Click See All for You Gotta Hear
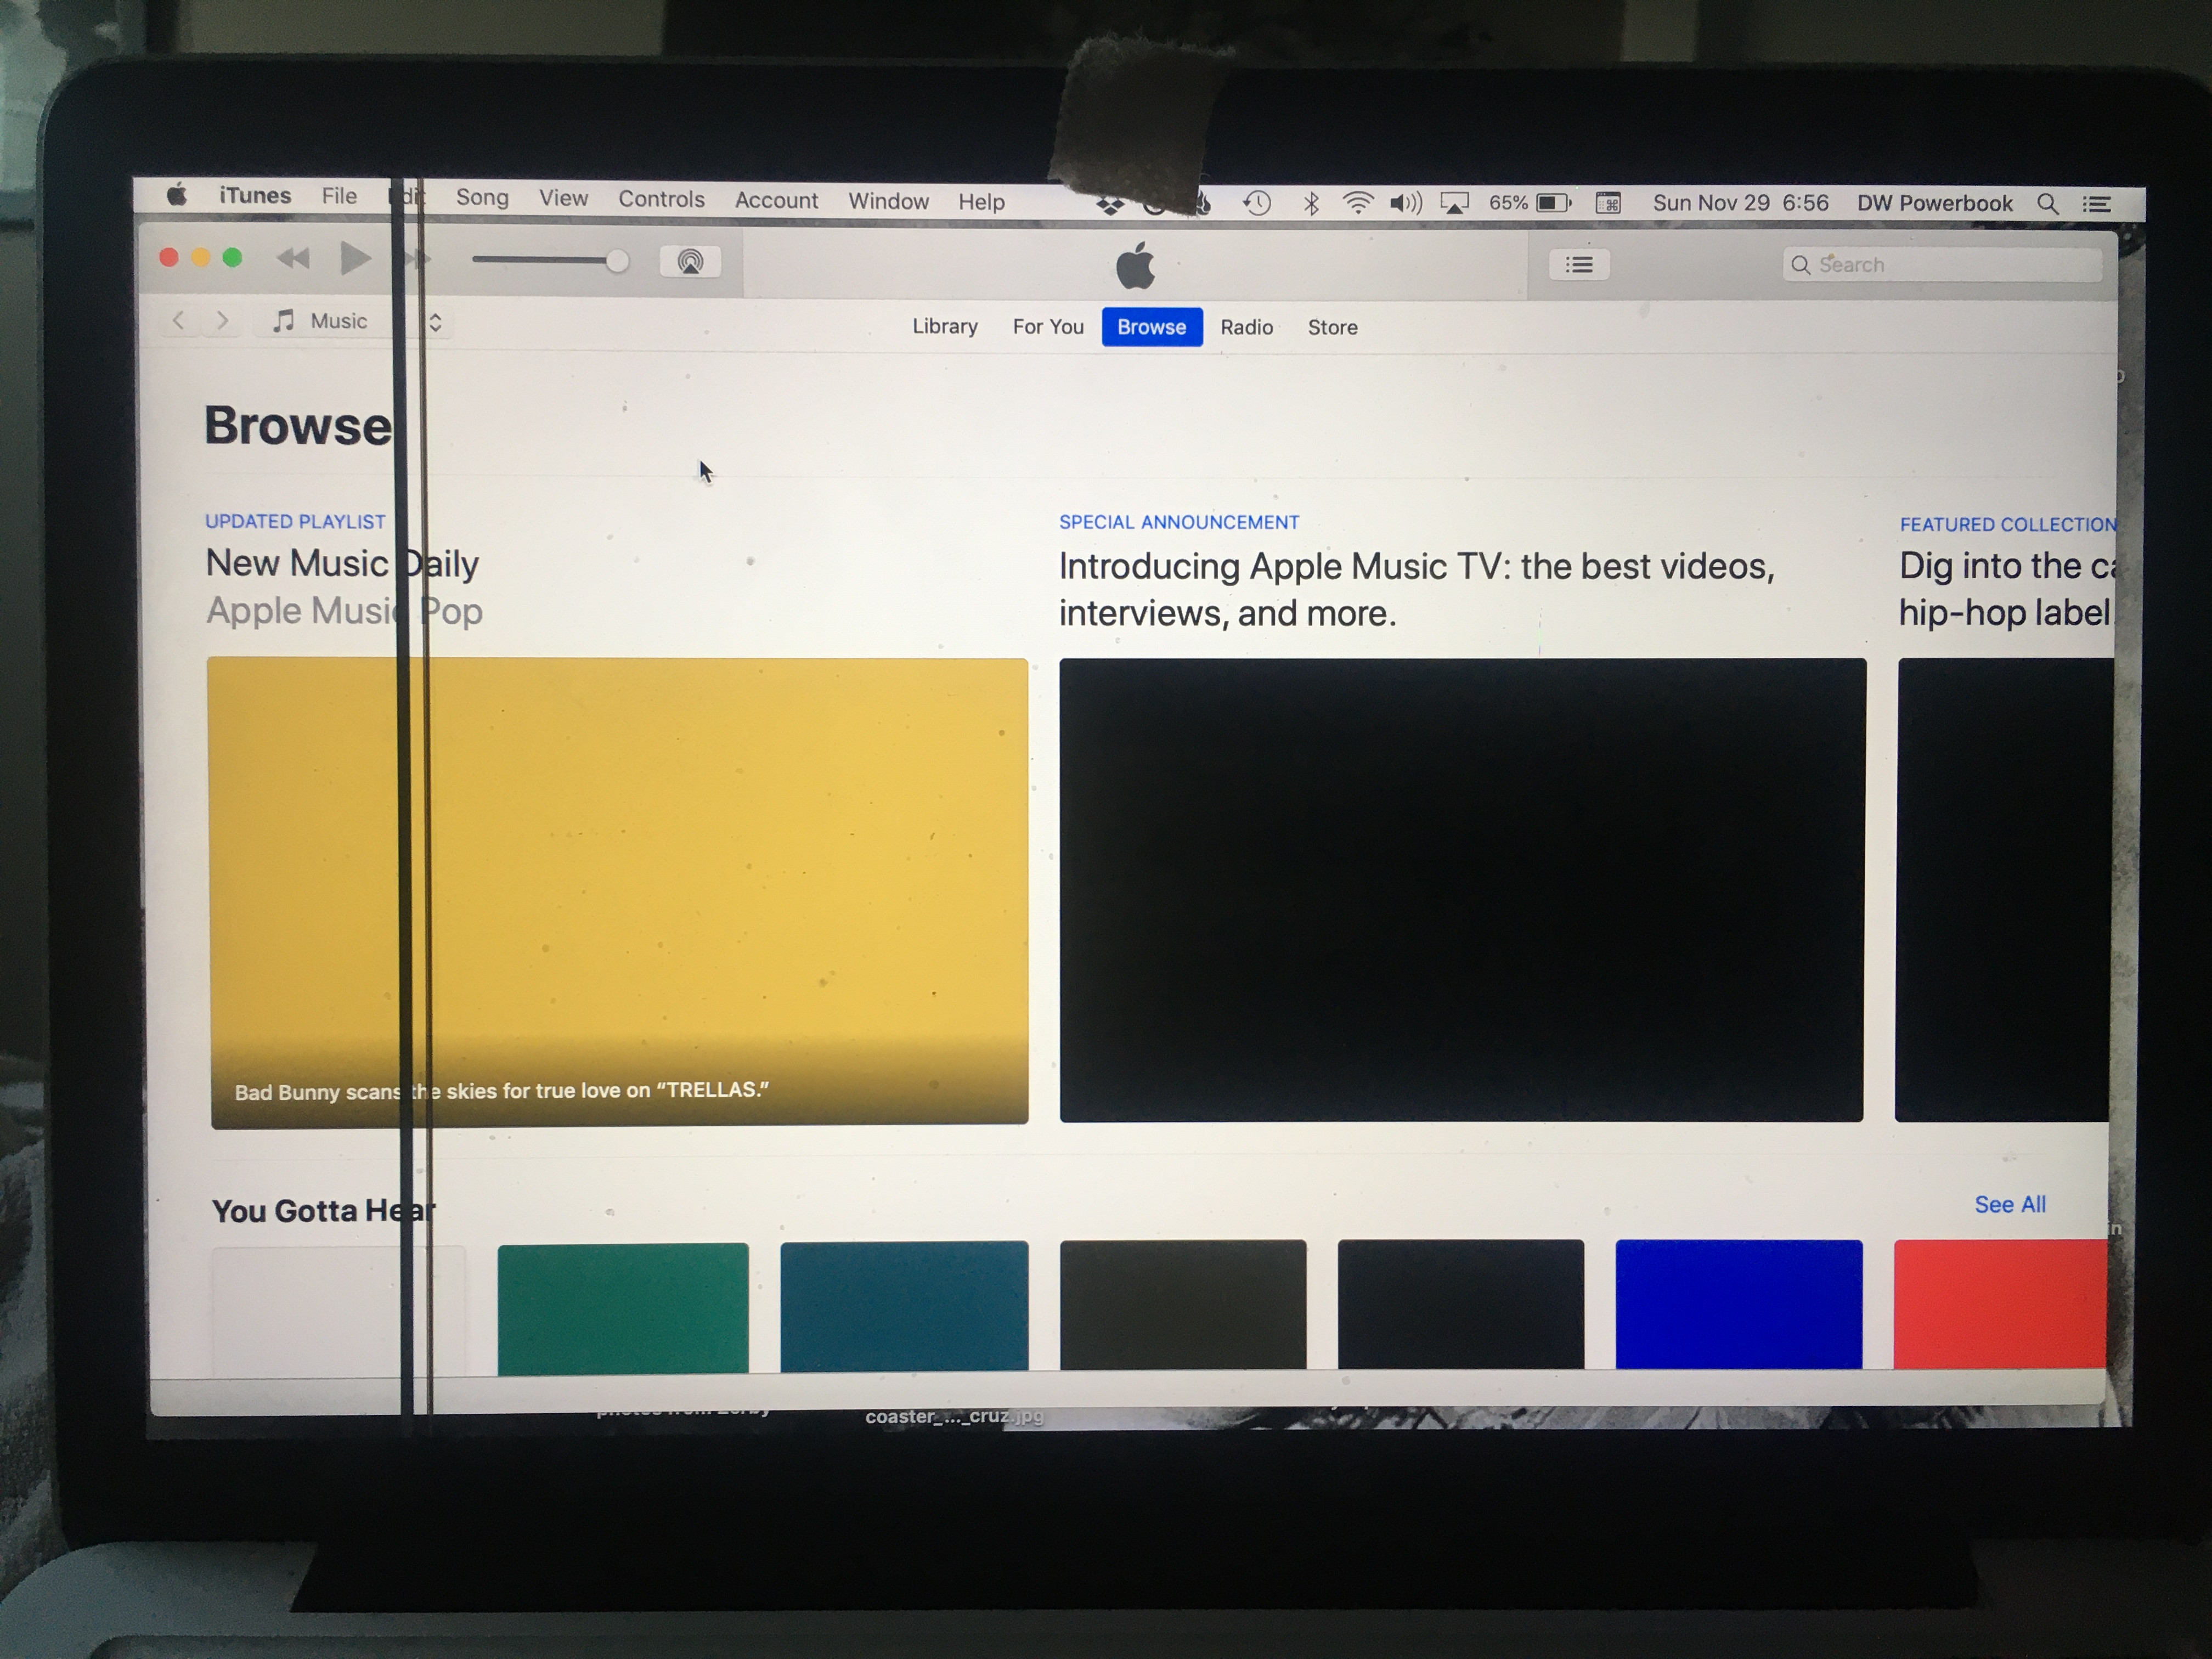Image resolution: width=2212 pixels, height=1659 pixels. pyautogui.click(x=2010, y=1204)
